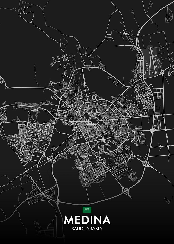Click the "SAUDI ARABIA" subtitle text
This screenshot has height=244, width=174.
pos(87,229)
